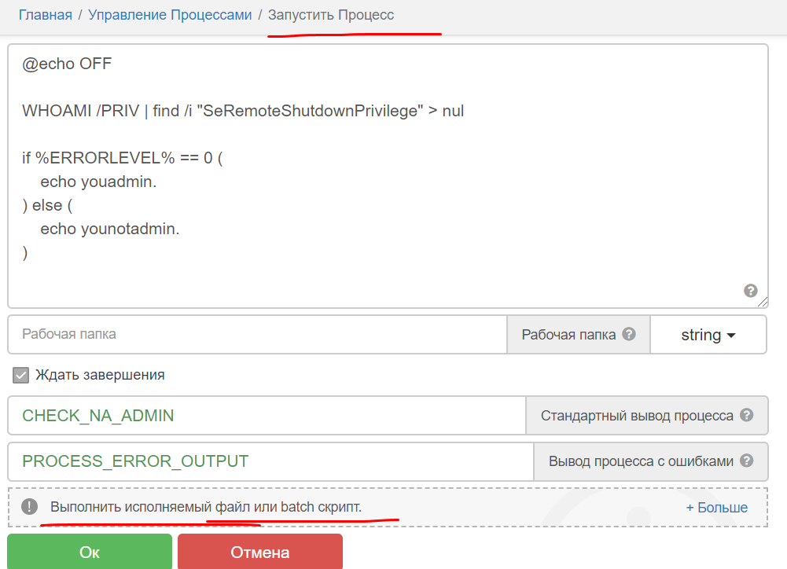Toggle the Ждать завершения checkbox
Screen dimensions: 787x569
pyautogui.click(x=21, y=375)
